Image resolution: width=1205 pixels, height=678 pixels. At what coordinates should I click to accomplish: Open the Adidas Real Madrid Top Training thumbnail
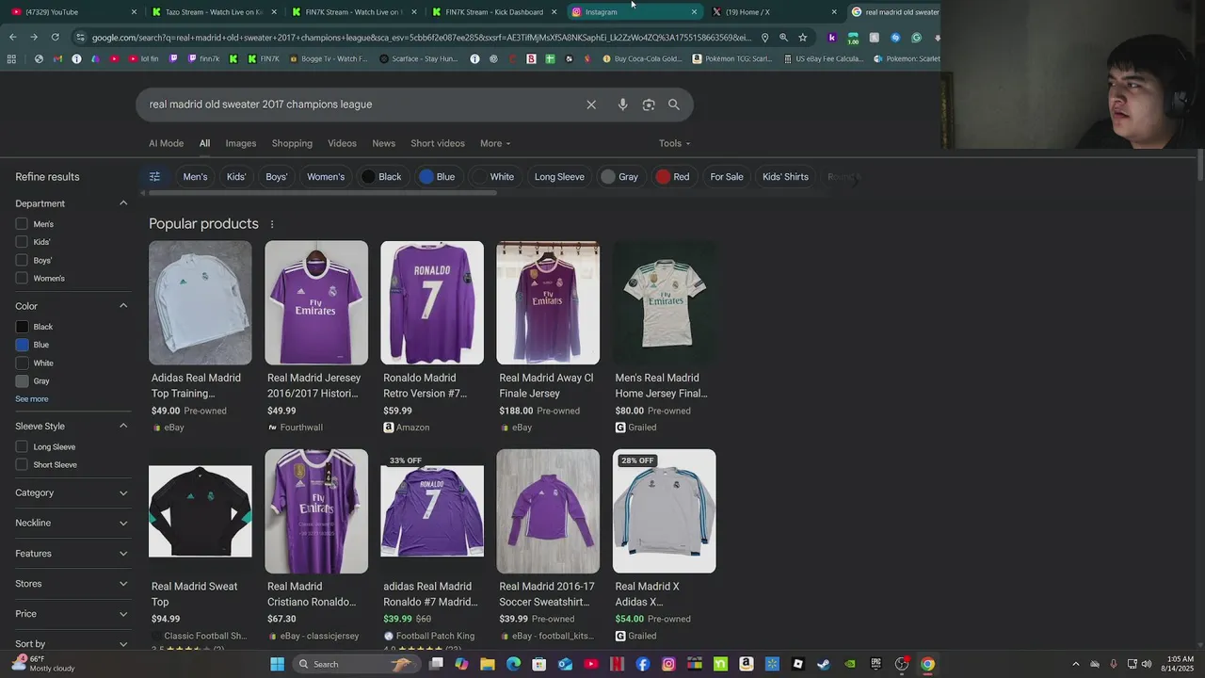[x=201, y=302]
